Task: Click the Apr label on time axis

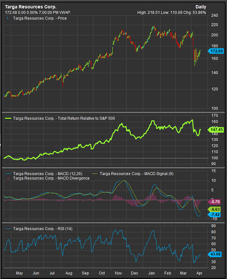Action: click(199, 273)
